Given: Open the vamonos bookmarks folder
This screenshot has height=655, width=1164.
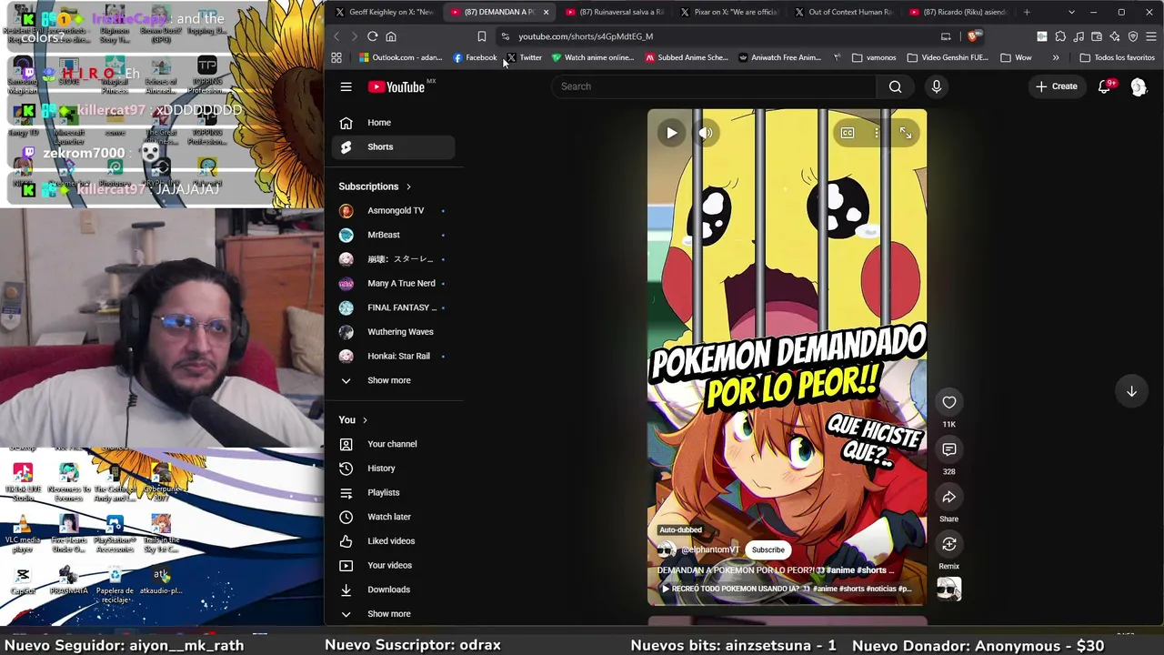Looking at the screenshot, I should [874, 57].
